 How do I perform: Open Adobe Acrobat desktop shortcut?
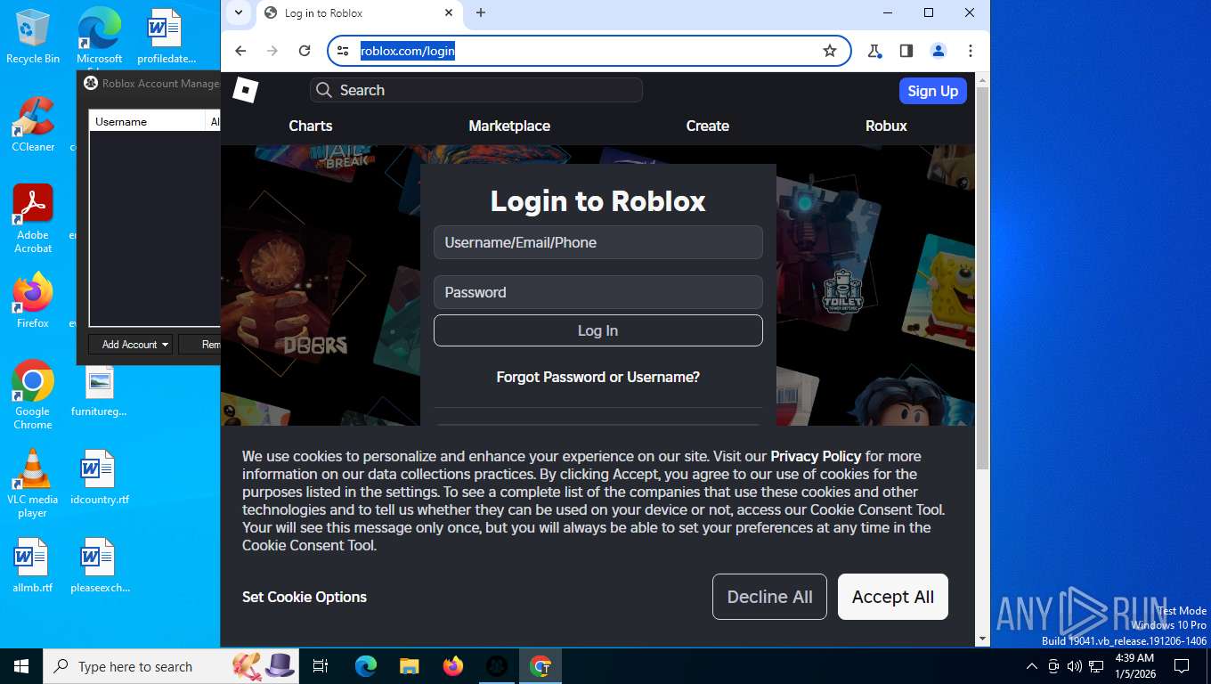[33, 219]
